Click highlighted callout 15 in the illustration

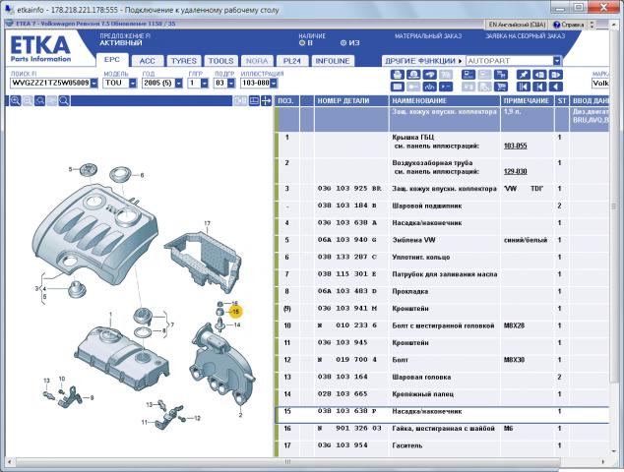point(235,312)
